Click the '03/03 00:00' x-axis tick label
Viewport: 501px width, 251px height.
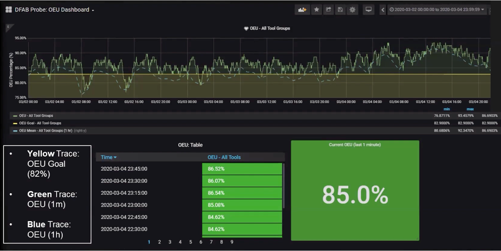pyautogui.click(x=187, y=102)
